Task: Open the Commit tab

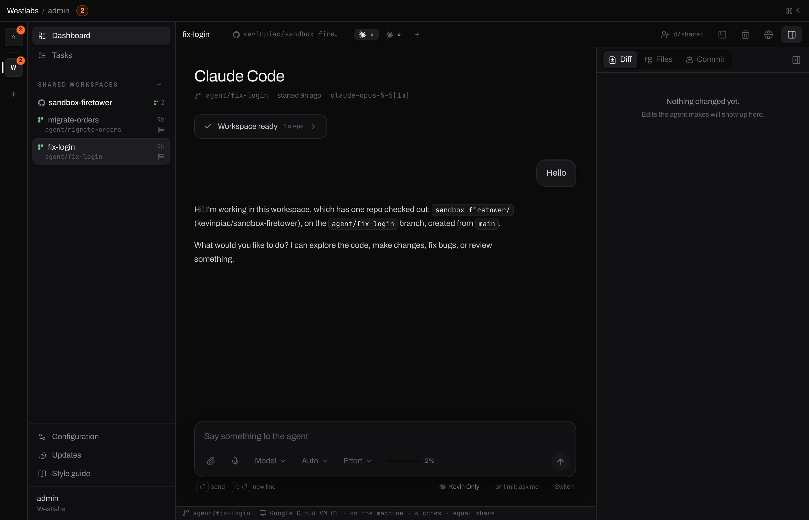Action: point(705,60)
